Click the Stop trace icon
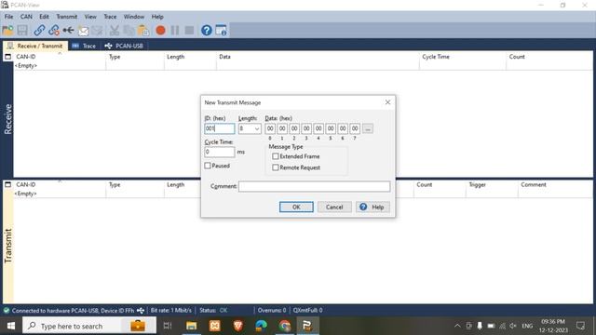 point(189,30)
